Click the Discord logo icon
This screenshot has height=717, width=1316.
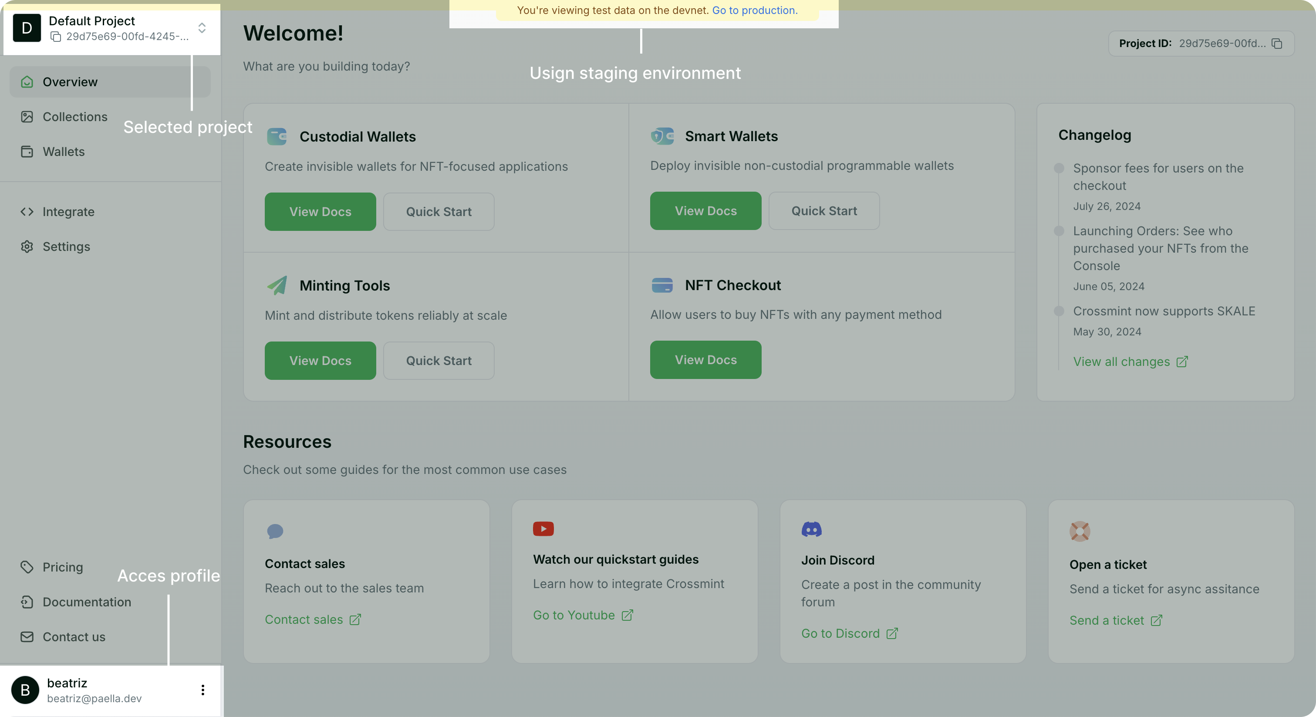(x=811, y=529)
